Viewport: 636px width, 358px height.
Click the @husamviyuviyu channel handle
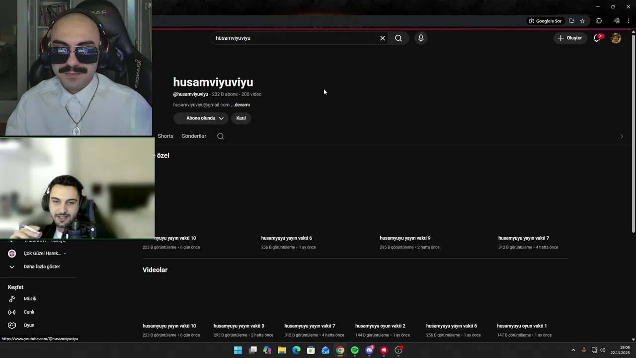click(191, 94)
